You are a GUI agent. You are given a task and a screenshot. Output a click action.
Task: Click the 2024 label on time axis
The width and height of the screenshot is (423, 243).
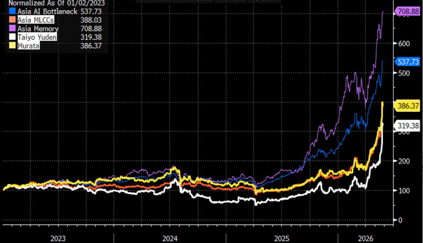tap(170, 238)
